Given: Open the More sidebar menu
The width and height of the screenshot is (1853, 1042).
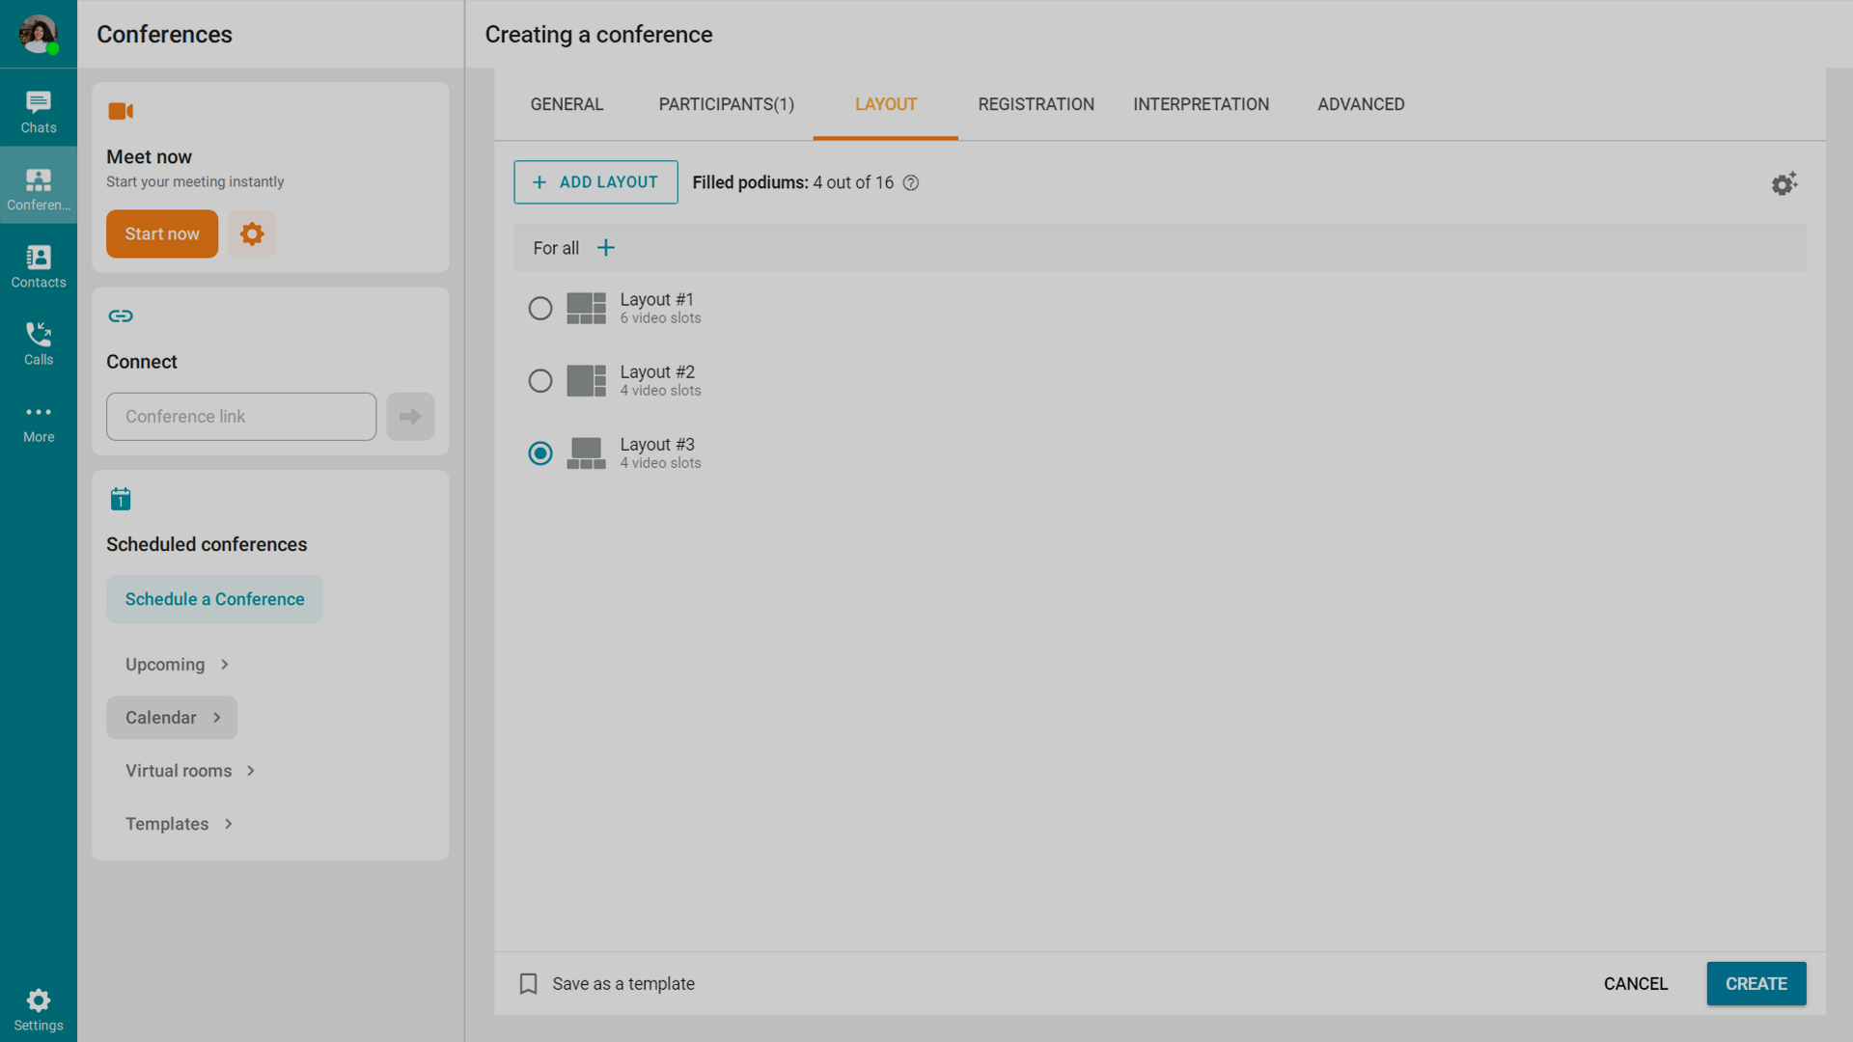Looking at the screenshot, I should pos(39,422).
